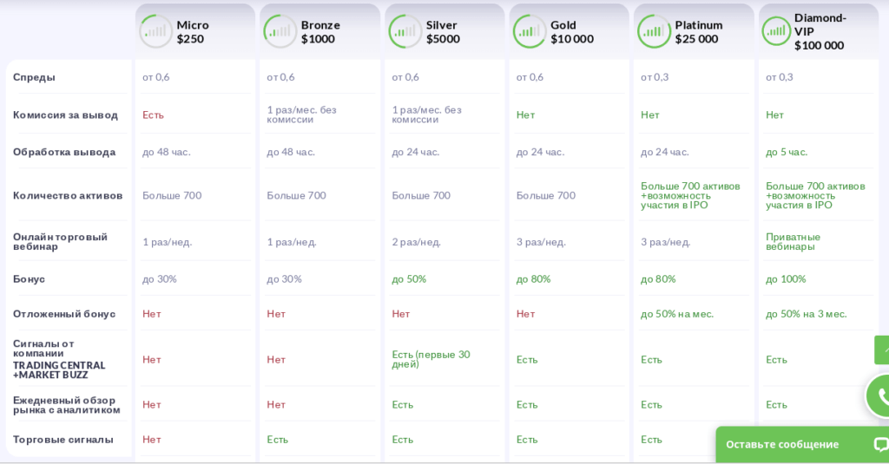Click the "Торговые сигналы" row label
Viewport: 889px width, 464px height.
click(x=63, y=440)
